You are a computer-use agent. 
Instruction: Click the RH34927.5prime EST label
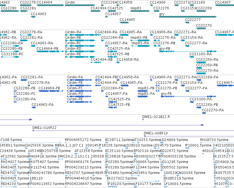click(15, 162)
